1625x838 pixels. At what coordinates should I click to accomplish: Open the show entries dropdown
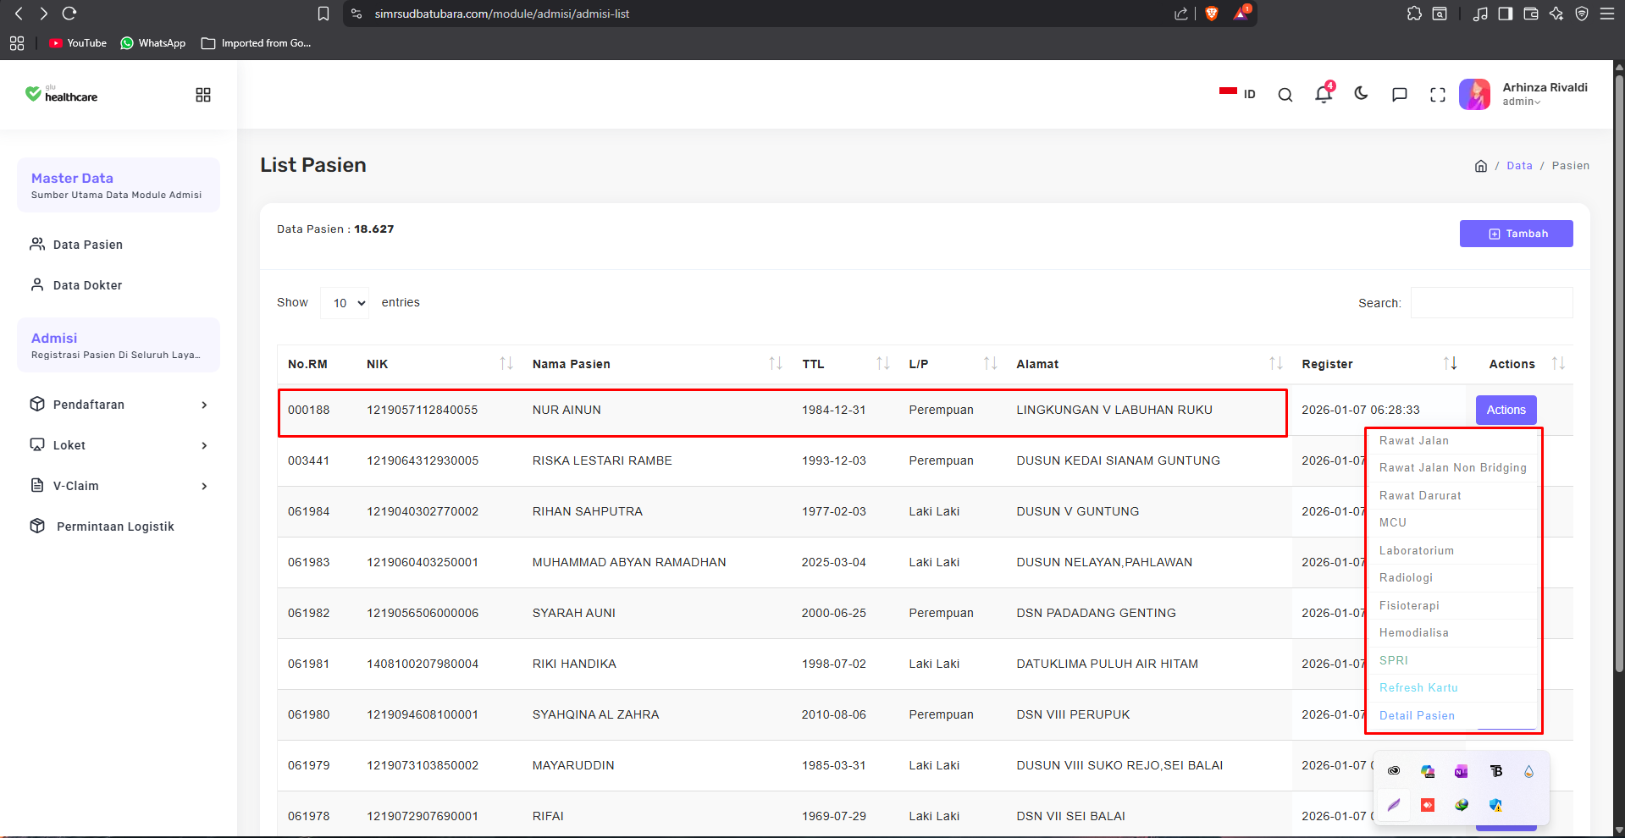345,303
